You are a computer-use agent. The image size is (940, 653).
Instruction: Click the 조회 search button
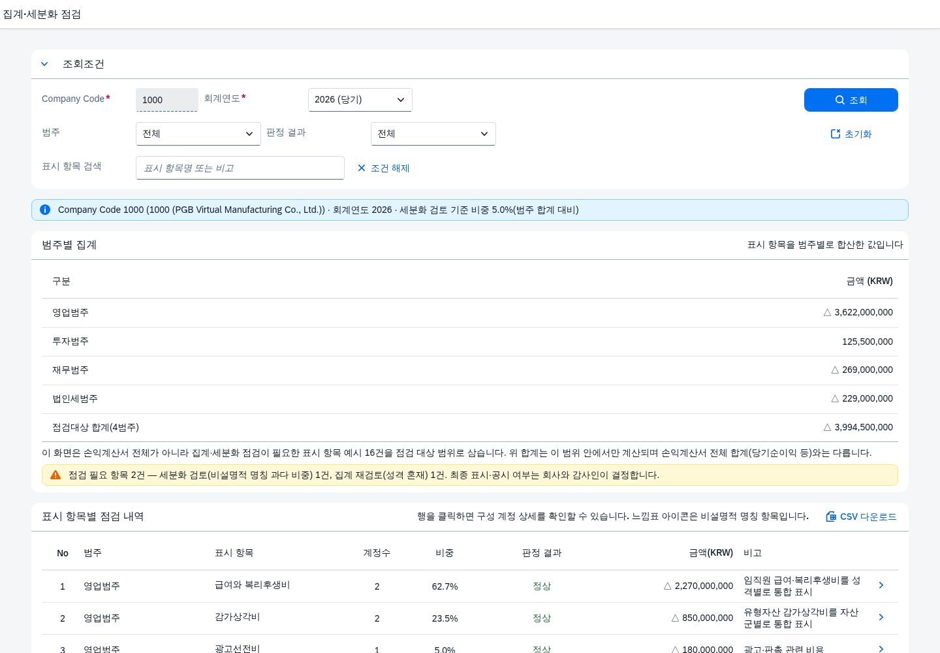(x=851, y=100)
